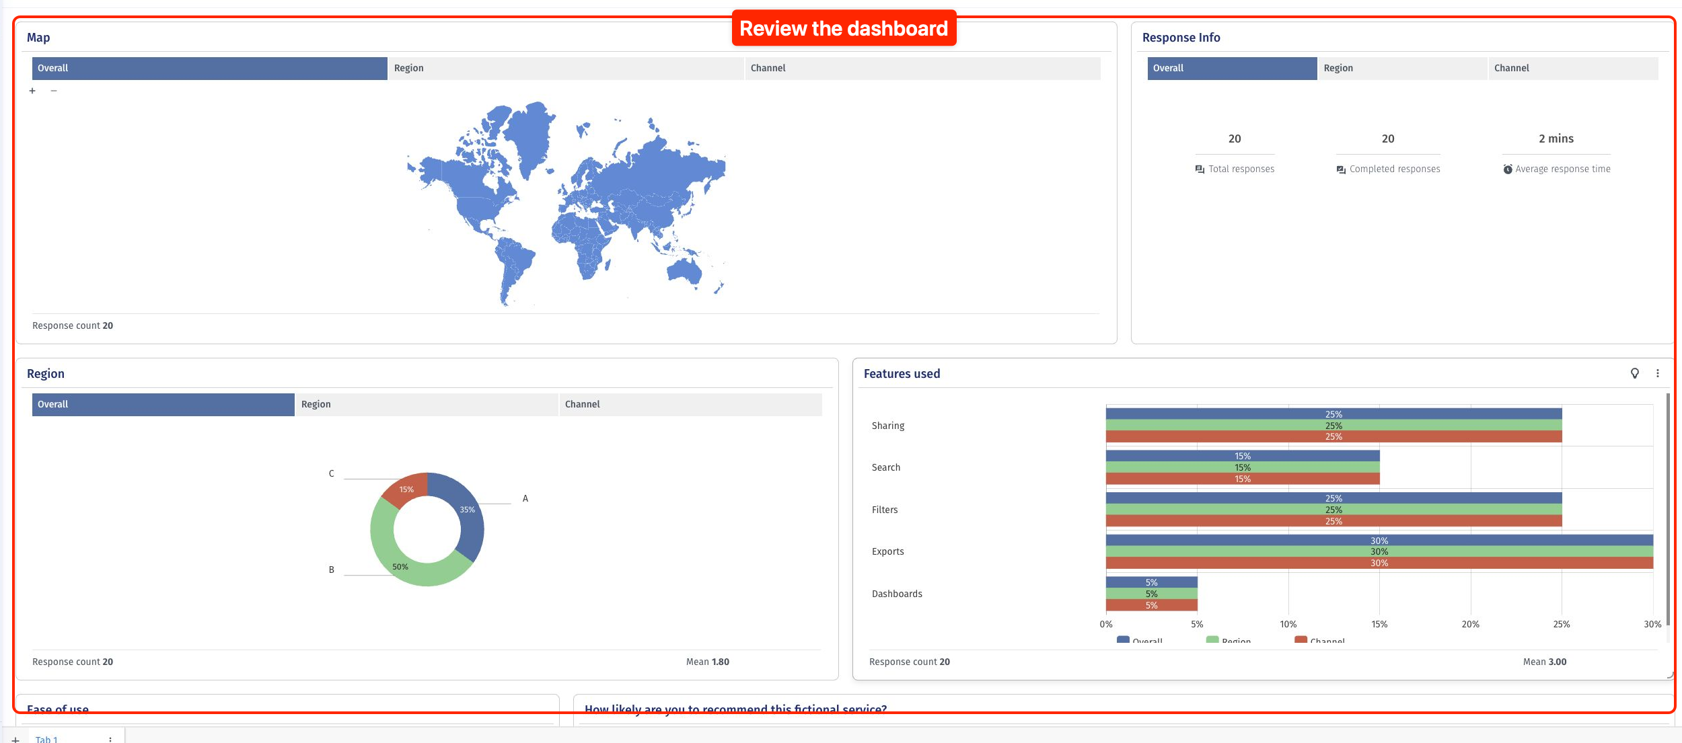Viewport: 1682px width, 743px height.
Task: Zoom out the map with minus
Action: pos(54,91)
